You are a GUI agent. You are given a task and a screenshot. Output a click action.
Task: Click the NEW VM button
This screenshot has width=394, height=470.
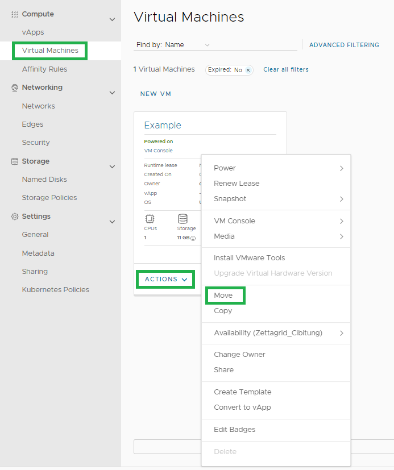click(x=156, y=94)
